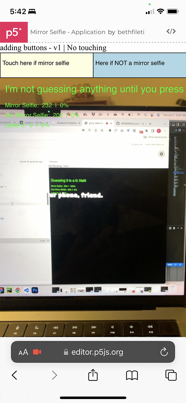The image size is (186, 403).
Task: Tap the "Mirror Selfie: 232 | 0%" readout
Action: (x=37, y=105)
